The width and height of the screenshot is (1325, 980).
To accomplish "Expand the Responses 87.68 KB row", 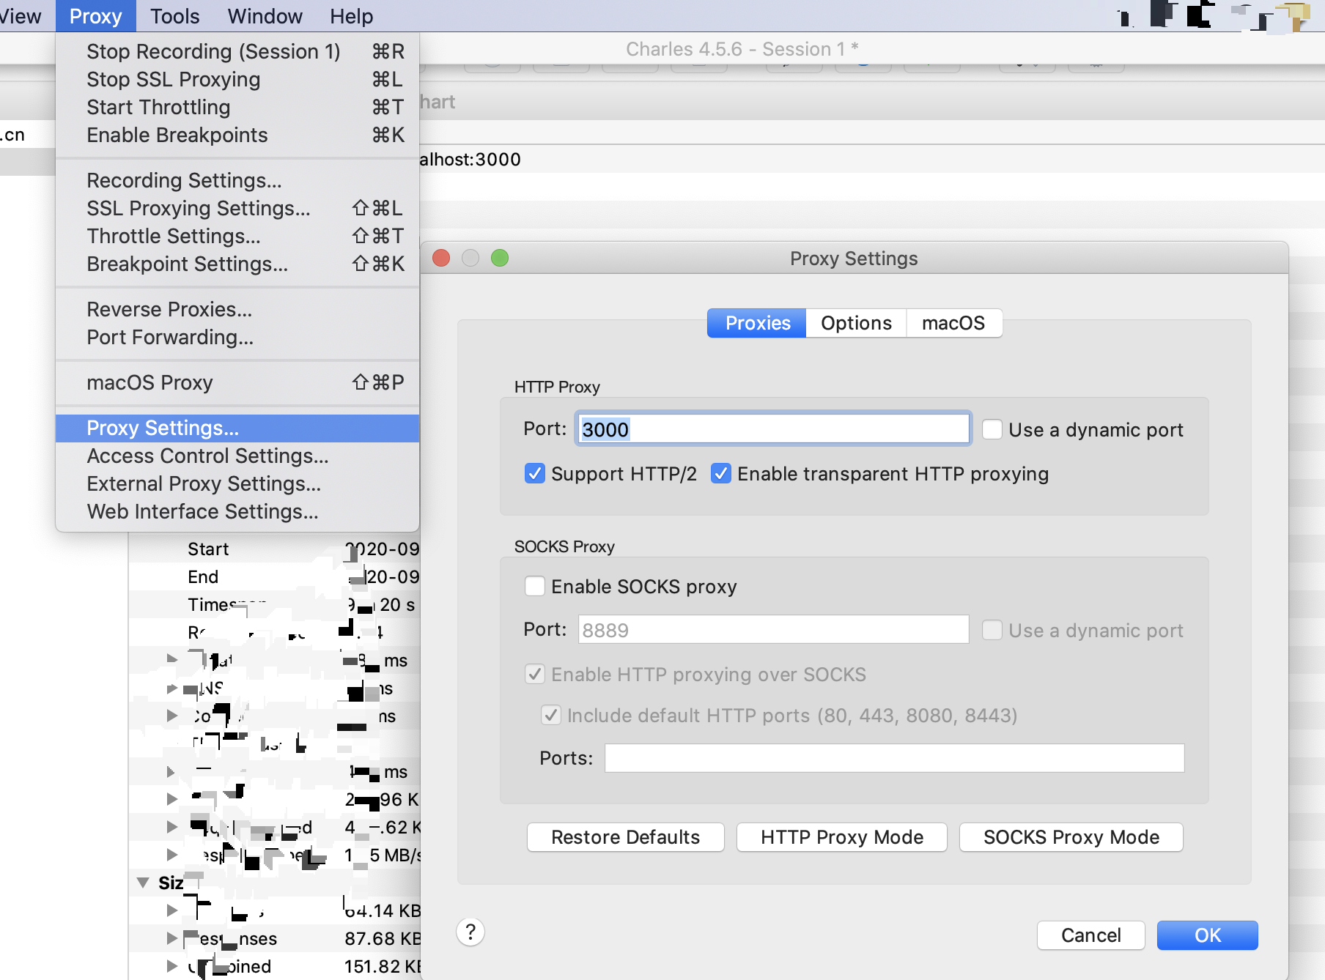I will [x=172, y=938].
